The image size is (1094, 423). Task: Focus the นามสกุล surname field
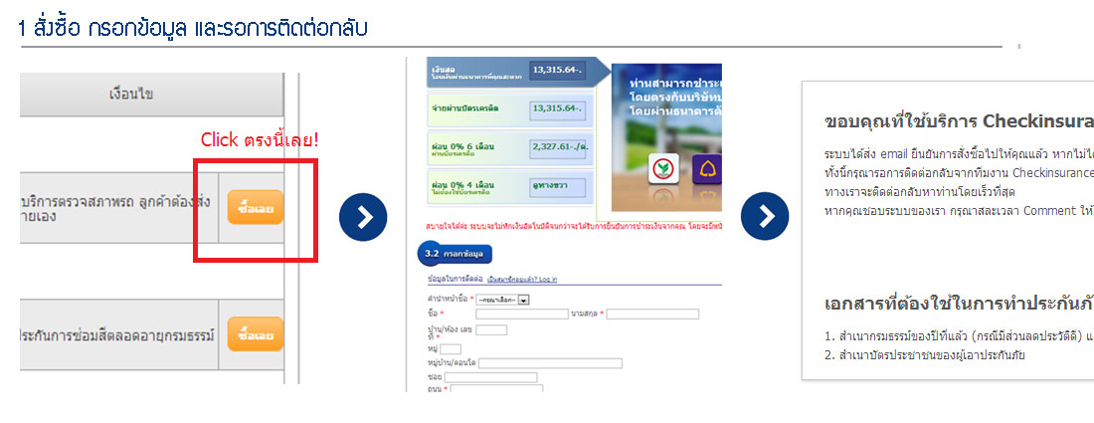pyautogui.click(x=652, y=315)
